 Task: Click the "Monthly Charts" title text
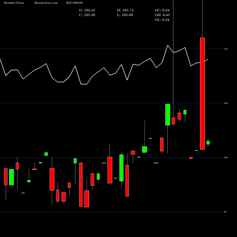click(x=14, y=3)
